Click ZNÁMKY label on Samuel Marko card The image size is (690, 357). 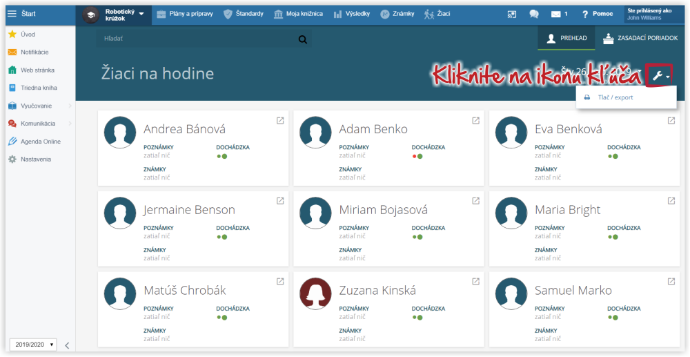546,331
